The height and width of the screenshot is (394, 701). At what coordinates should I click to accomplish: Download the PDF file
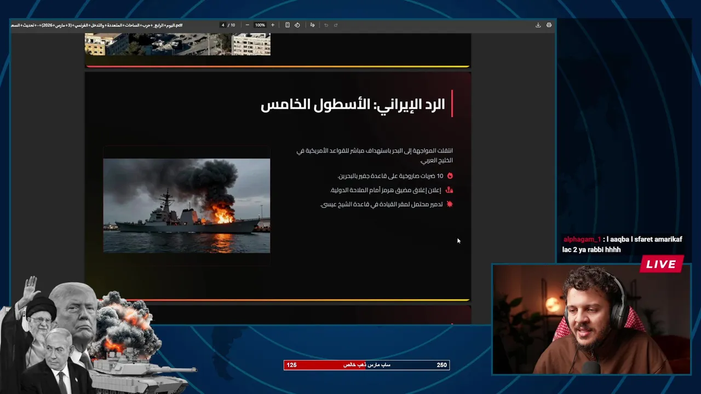click(538, 25)
